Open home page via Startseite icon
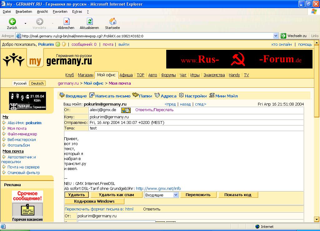Screen dimensions: 320x231 [x=112, y=21]
